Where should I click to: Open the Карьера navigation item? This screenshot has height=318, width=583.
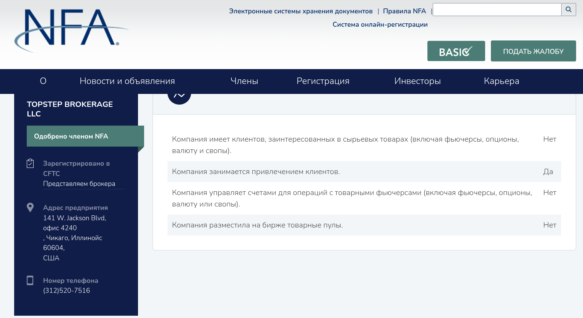tap(501, 81)
